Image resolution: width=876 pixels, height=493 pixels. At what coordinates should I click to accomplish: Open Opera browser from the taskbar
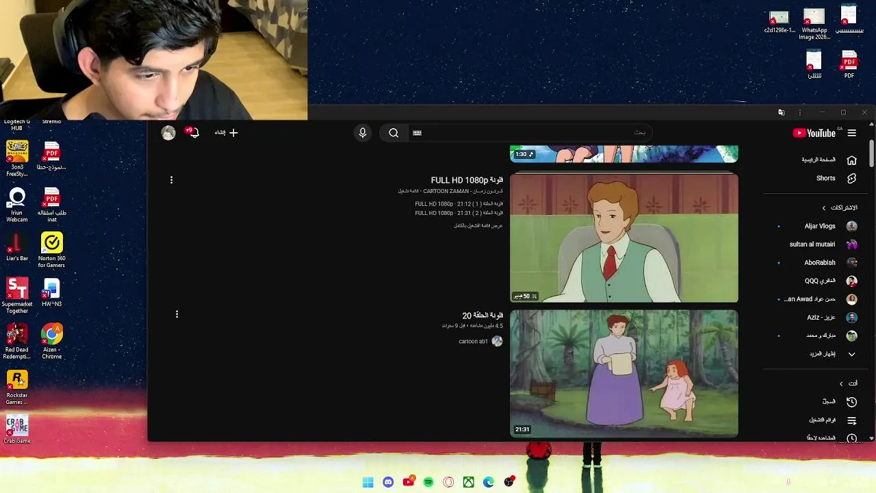click(x=448, y=482)
